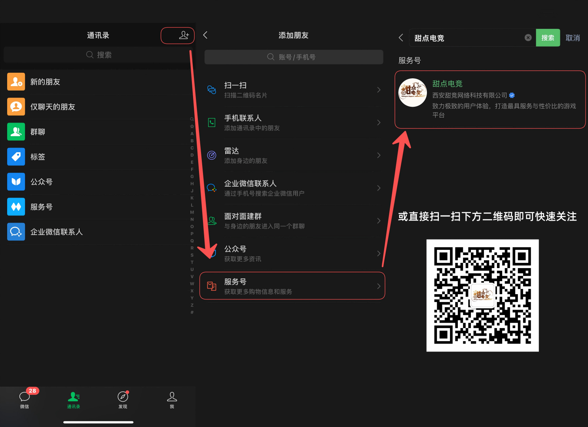Select 添加身边的朋友 subtitle text
The image size is (588, 427).
coord(246,161)
